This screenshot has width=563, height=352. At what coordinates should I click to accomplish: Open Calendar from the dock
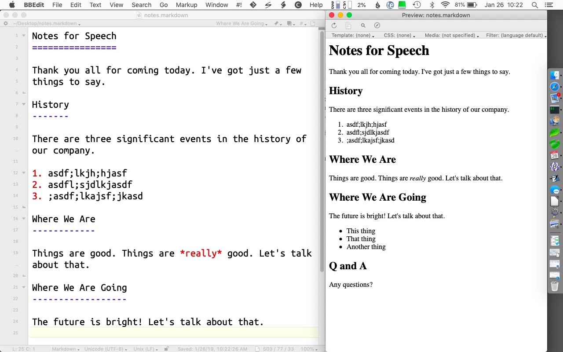point(555,155)
